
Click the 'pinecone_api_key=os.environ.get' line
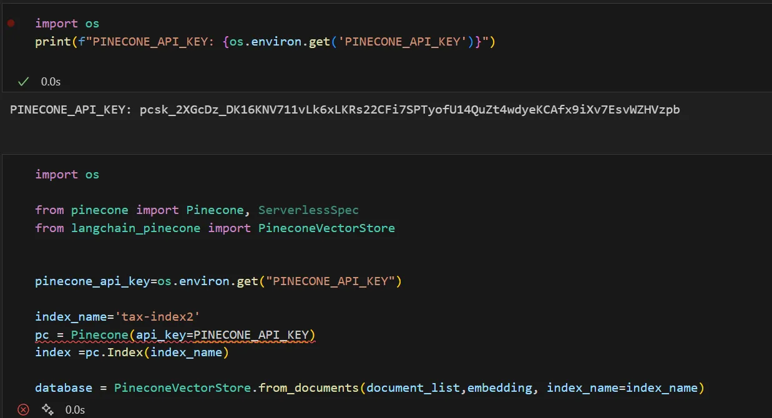tap(218, 281)
